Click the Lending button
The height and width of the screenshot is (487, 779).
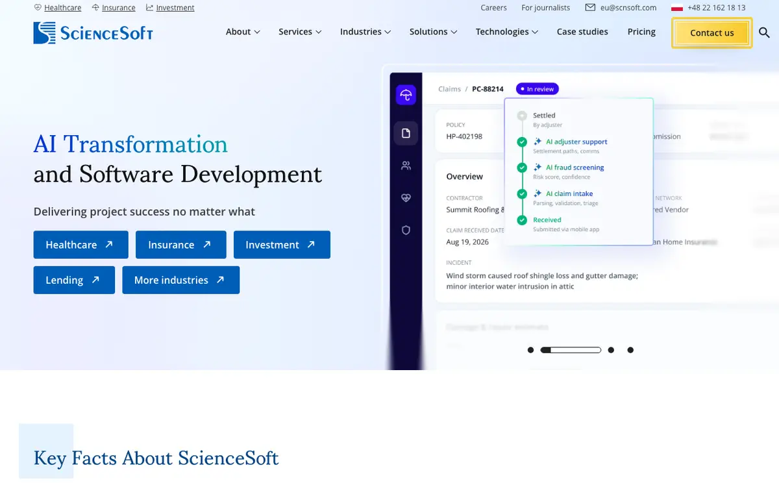(74, 280)
